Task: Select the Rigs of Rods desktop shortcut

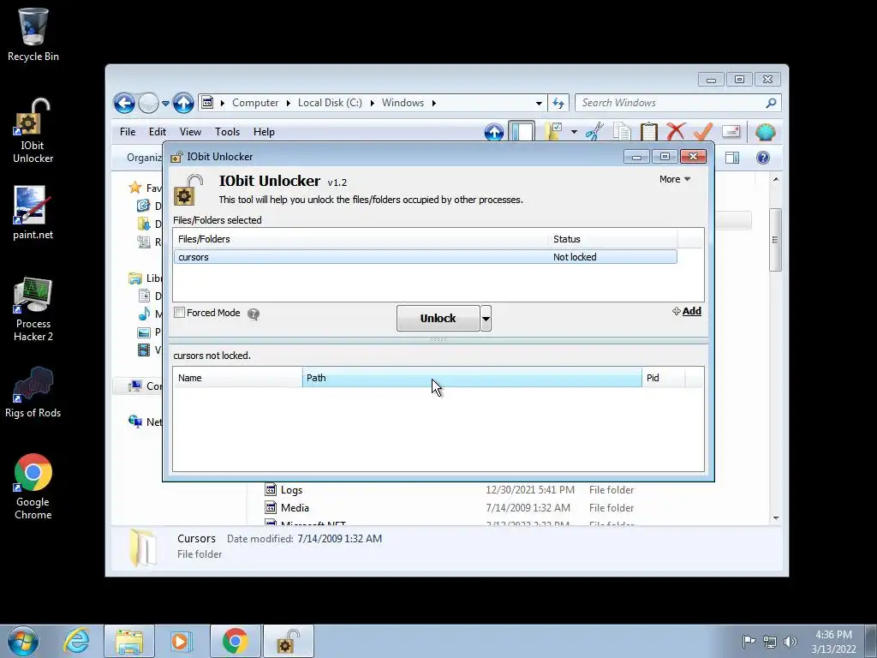Action: (x=33, y=392)
